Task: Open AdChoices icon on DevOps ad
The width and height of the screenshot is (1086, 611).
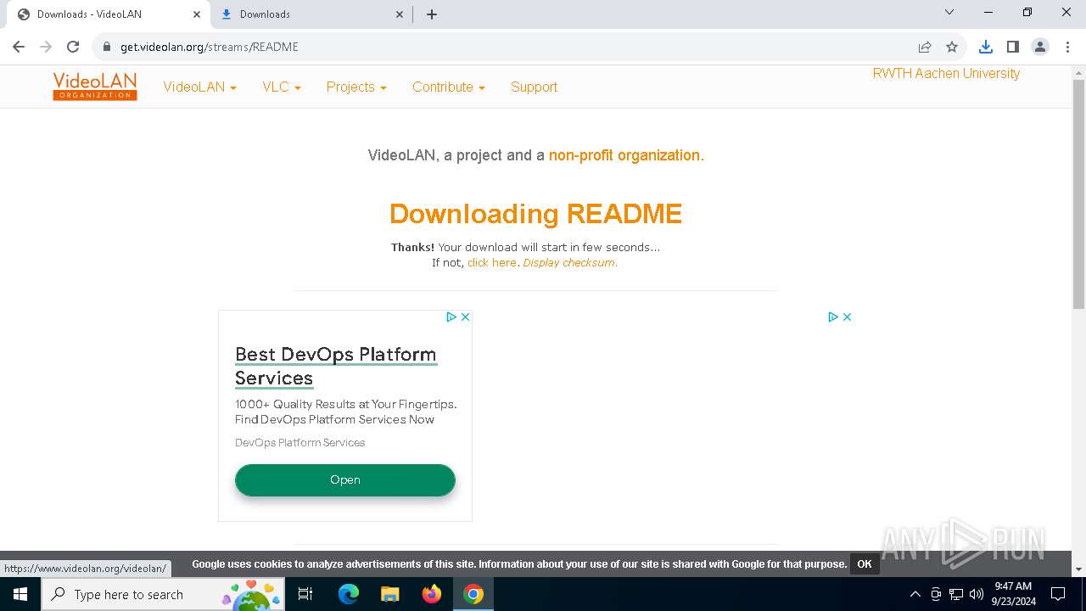Action: (451, 317)
